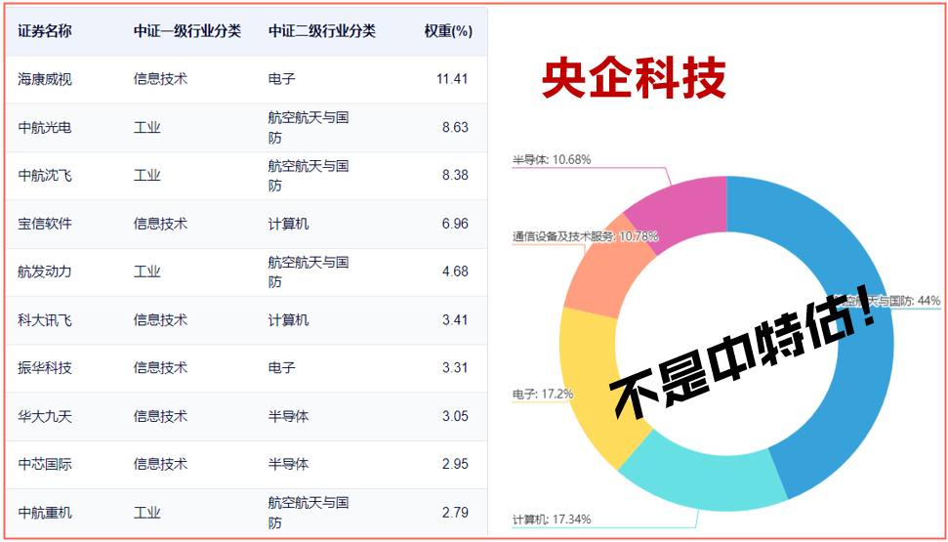Click the 振华科技 stock name
Viewport: 948px width, 542px height.
[45, 368]
